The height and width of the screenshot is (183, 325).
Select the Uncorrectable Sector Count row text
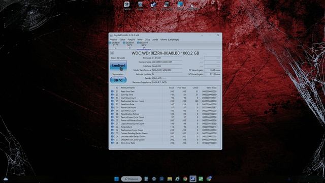click(133, 137)
